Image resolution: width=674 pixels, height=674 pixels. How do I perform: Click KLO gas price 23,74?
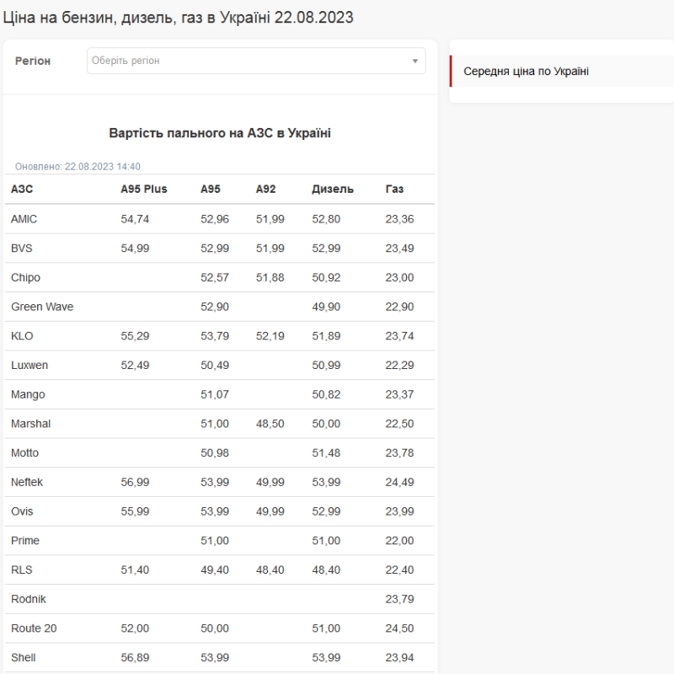pyautogui.click(x=399, y=336)
